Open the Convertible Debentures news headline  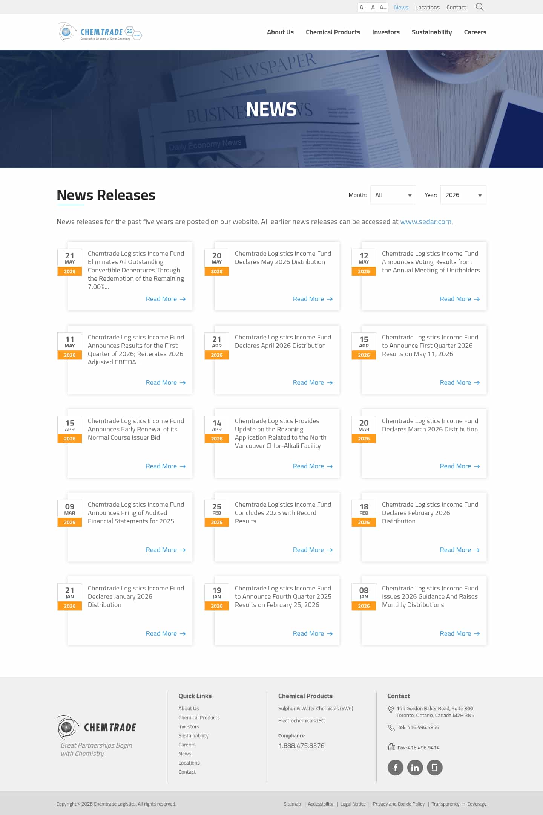[x=136, y=270]
